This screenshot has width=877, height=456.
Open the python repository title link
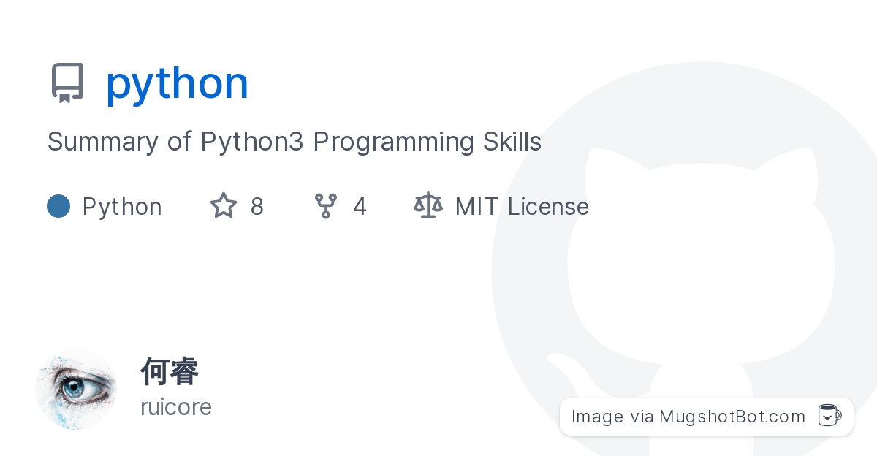(177, 83)
